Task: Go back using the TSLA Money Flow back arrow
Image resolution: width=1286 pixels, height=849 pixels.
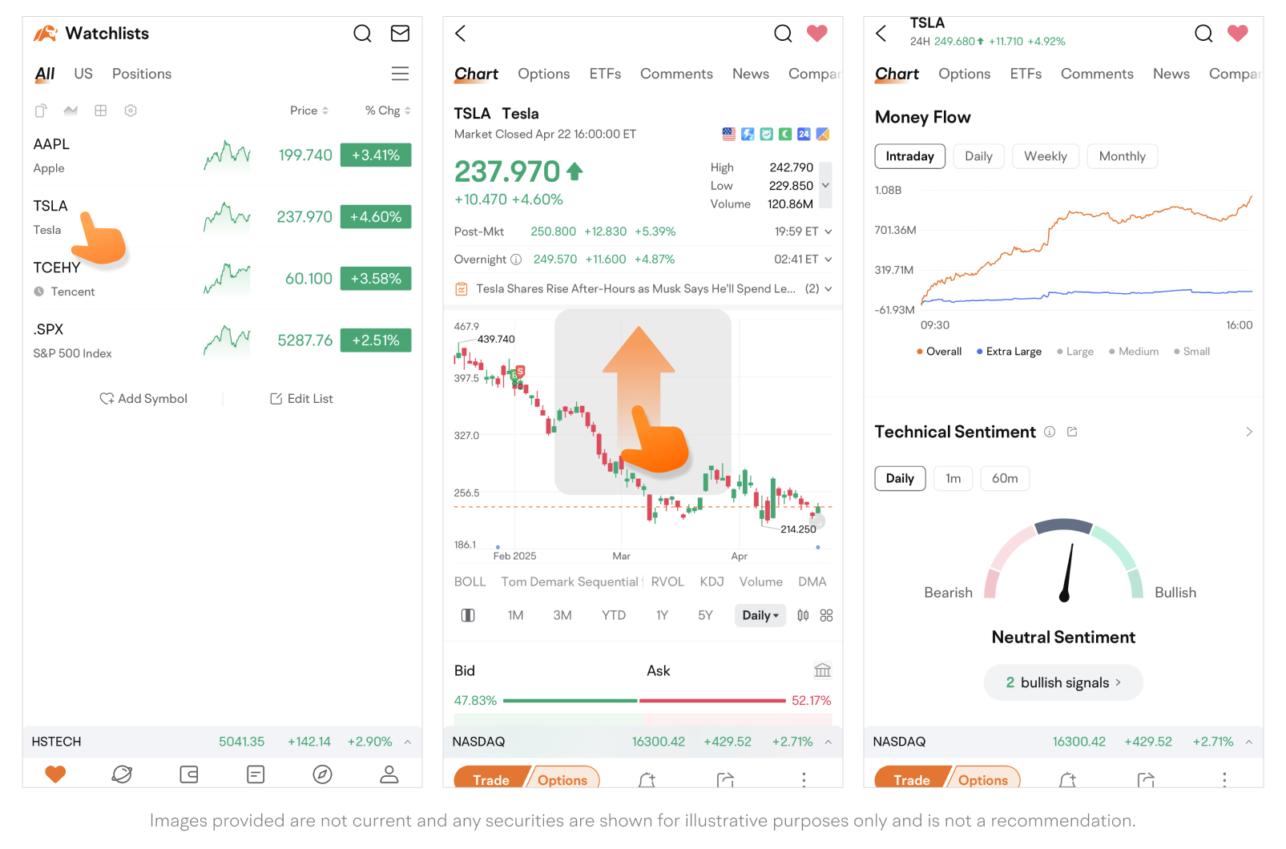Action: coord(881,34)
